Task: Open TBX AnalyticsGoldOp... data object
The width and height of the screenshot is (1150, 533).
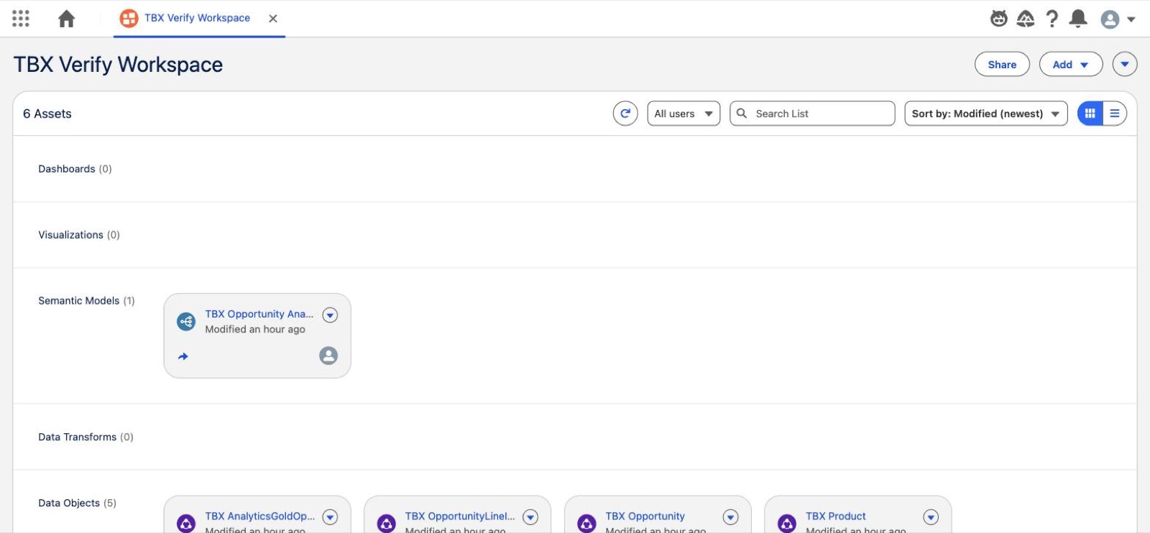Action: coord(259,516)
